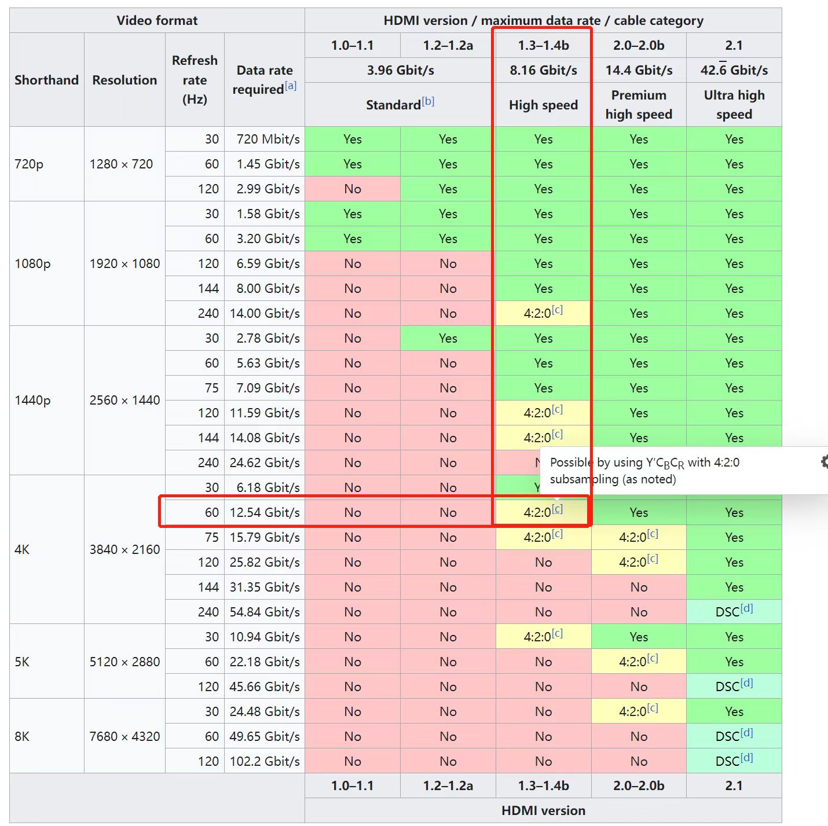Follow footnote [c] in 1440p 144 Hz row

click(557, 434)
